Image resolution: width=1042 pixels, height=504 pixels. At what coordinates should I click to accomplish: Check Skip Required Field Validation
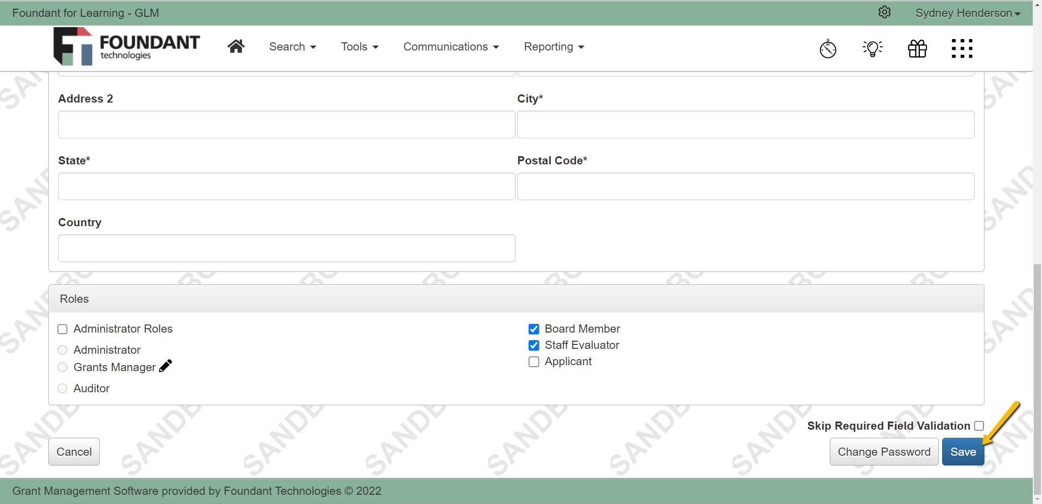979,425
